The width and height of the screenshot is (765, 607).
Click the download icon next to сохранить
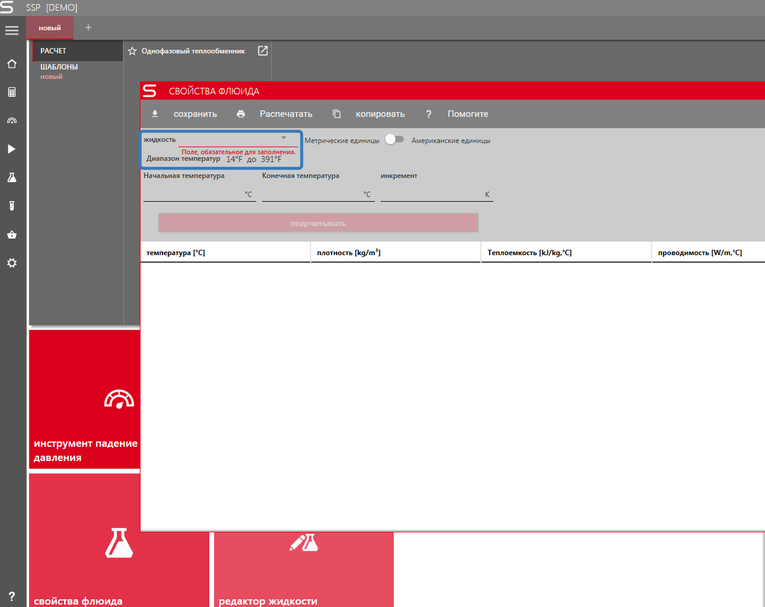tap(154, 114)
